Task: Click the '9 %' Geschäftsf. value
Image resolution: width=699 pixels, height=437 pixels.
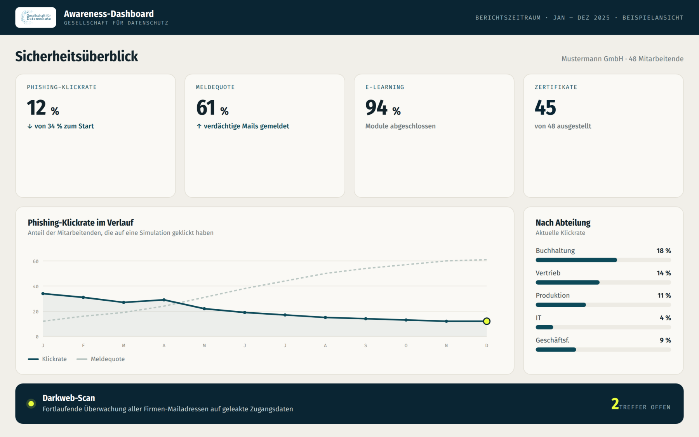Action: pyautogui.click(x=665, y=340)
